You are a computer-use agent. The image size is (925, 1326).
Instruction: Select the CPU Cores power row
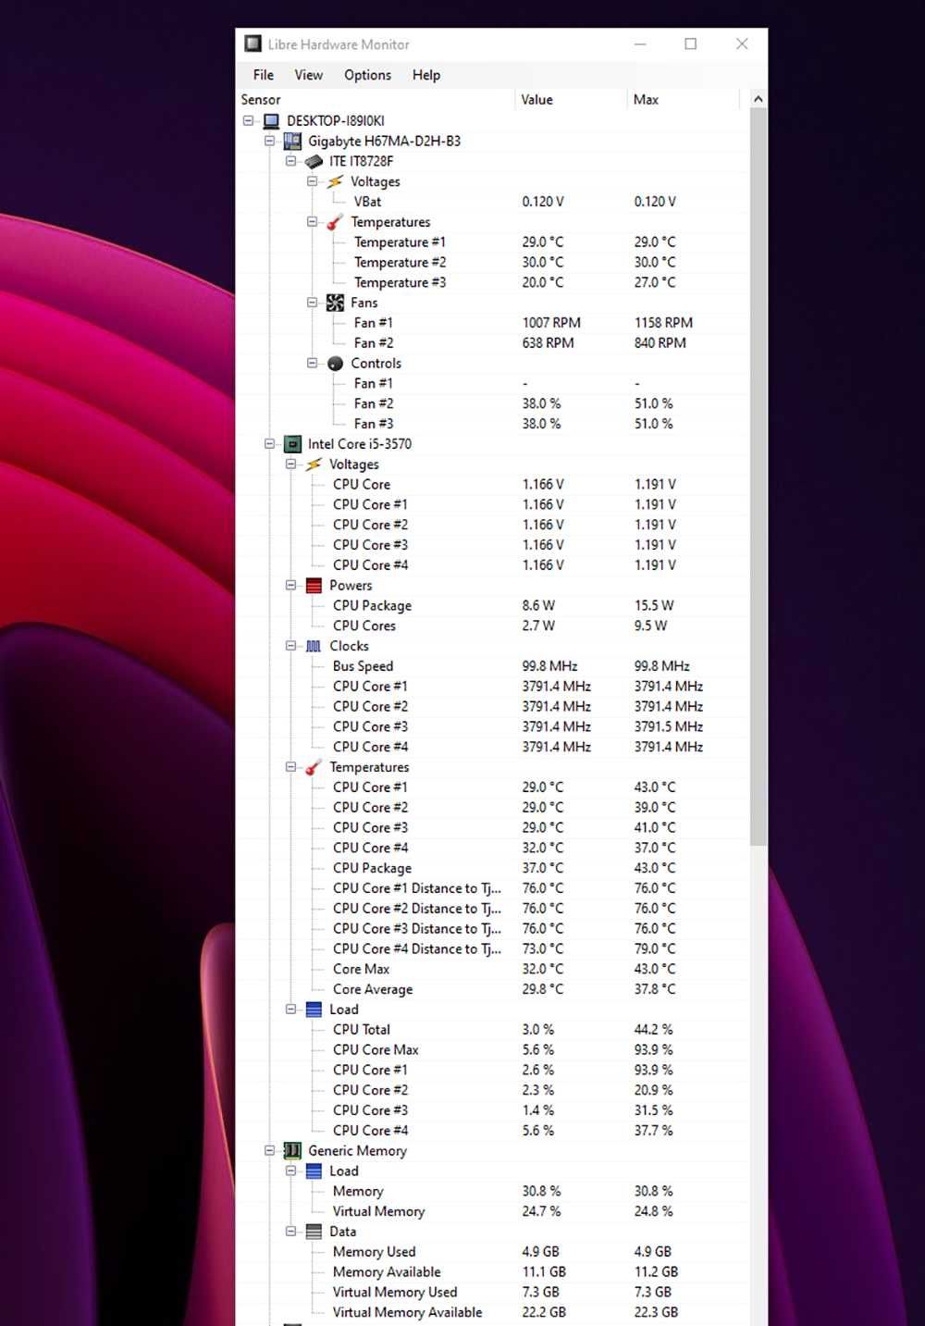[x=492, y=626]
